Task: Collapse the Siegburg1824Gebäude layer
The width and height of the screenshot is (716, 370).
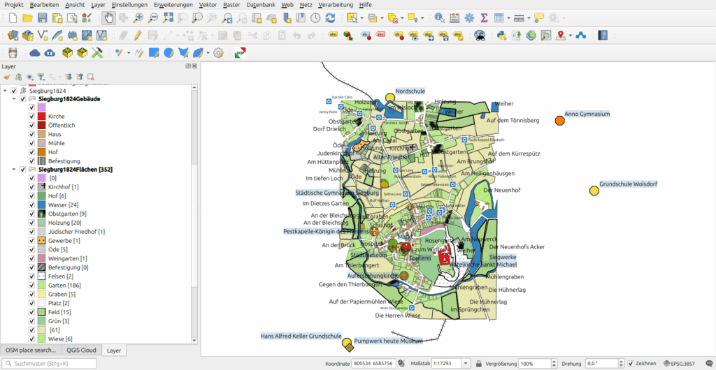Action: click(x=13, y=99)
